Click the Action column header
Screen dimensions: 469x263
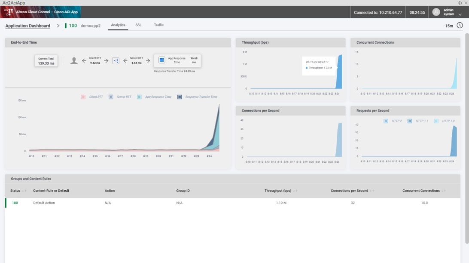pos(110,191)
